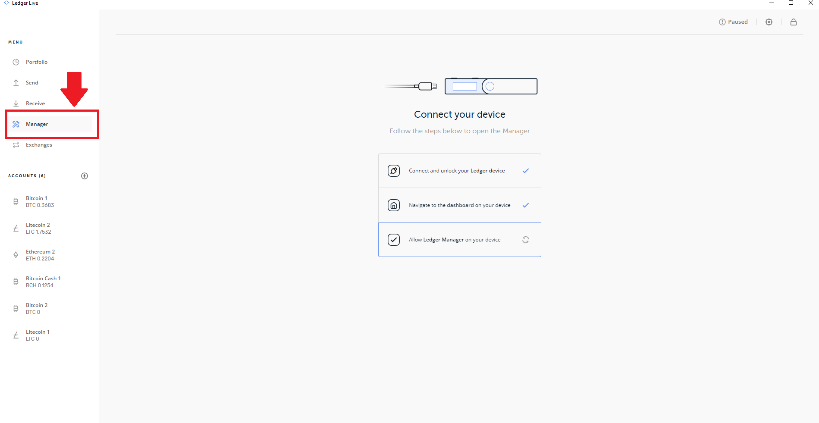Lock the app with padlock icon
This screenshot has width=819, height=423.
(794, 22)
